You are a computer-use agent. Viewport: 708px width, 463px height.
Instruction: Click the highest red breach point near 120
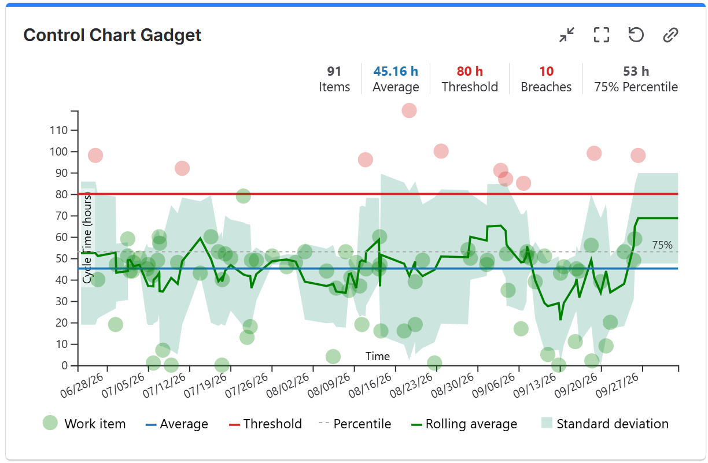[409, 110]
